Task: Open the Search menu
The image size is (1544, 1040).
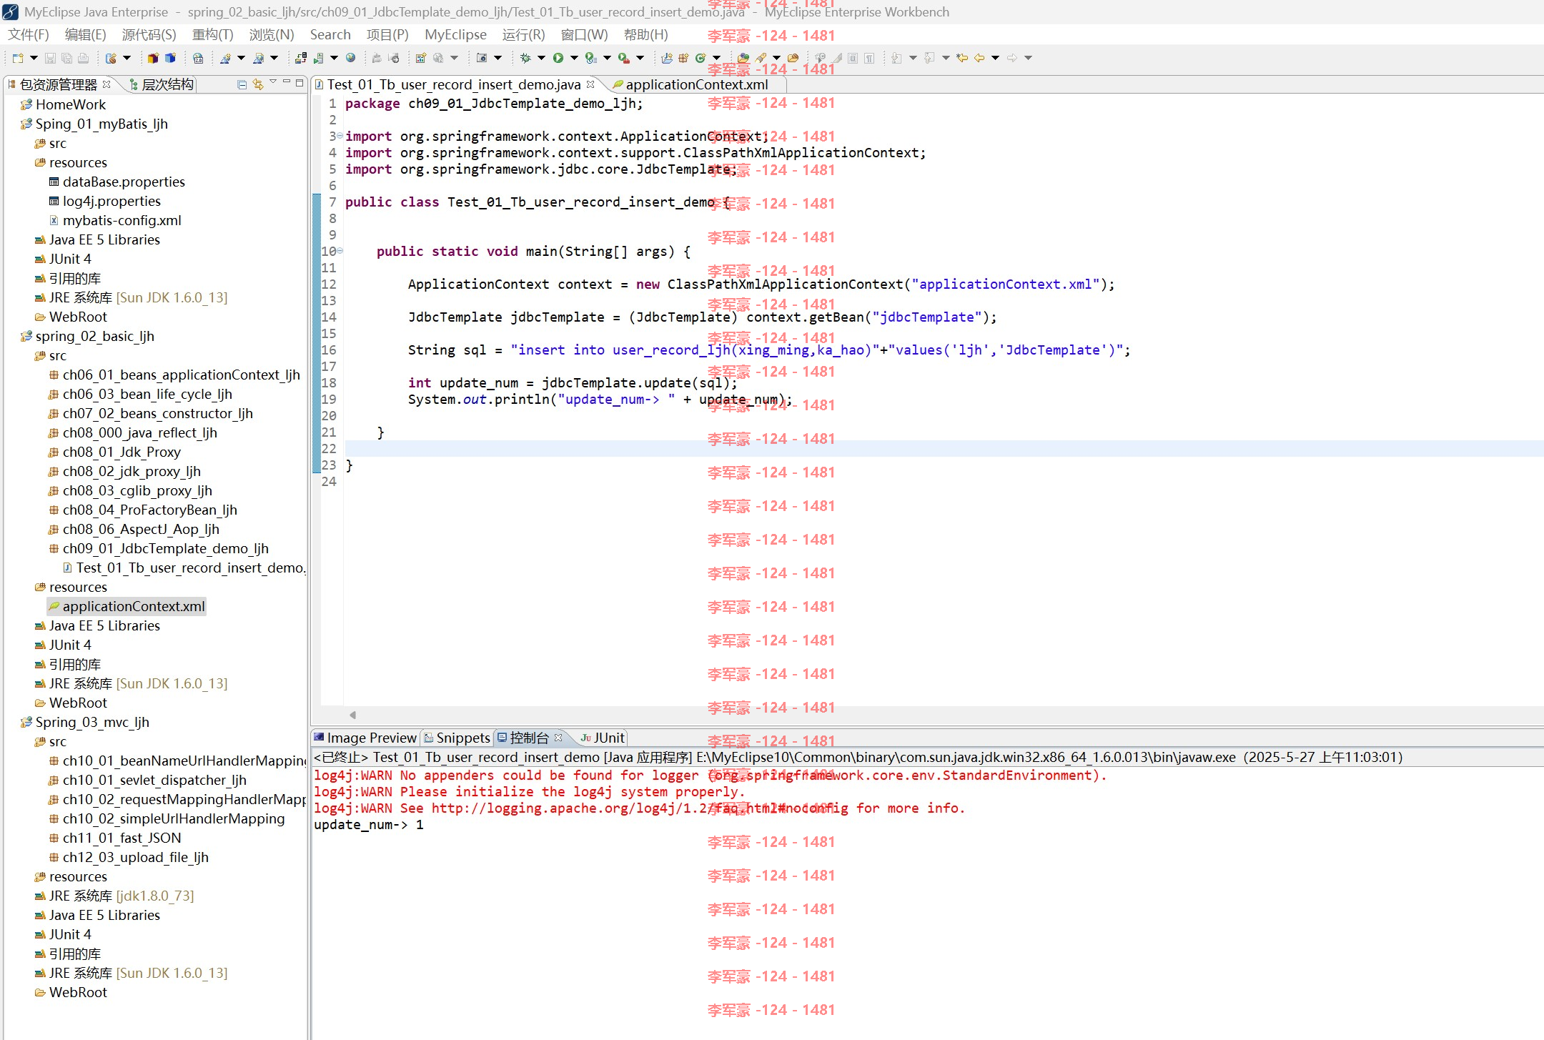Action: pos(330,35)
